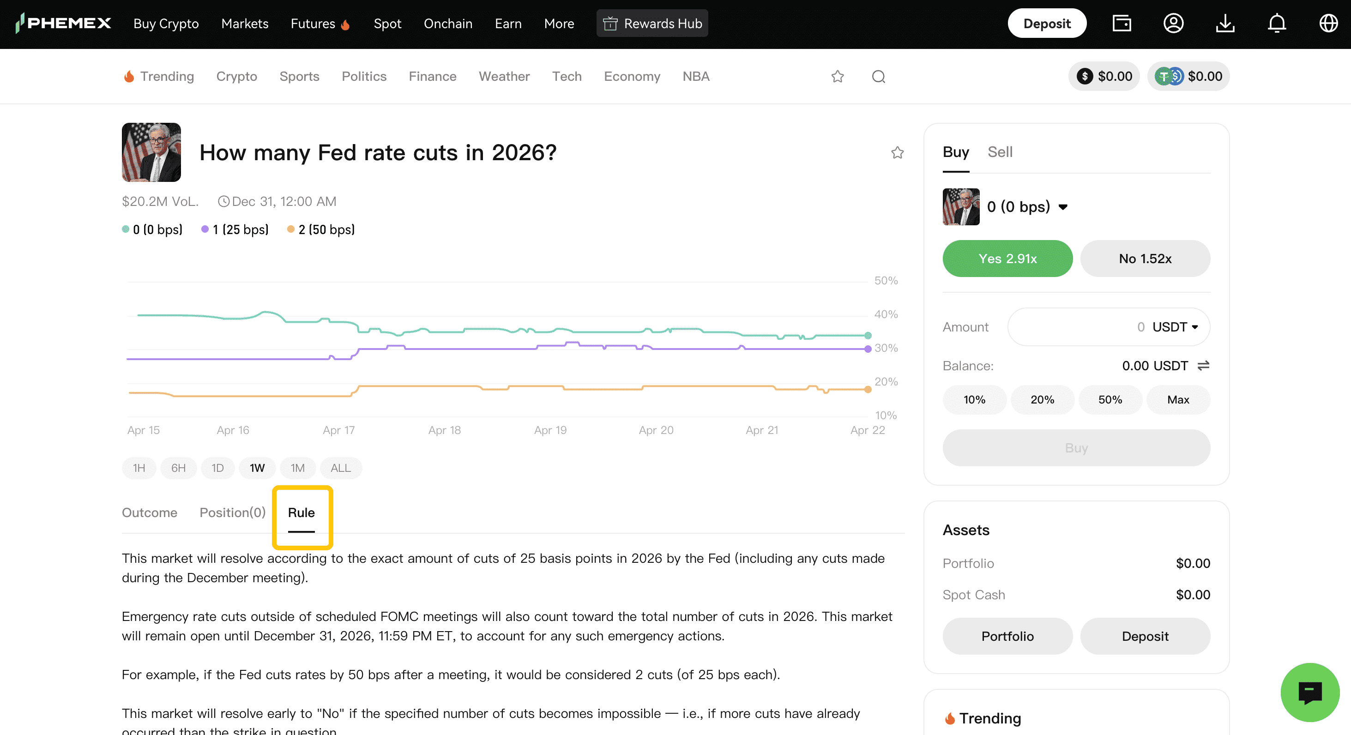Click the download app icon

click(x=1224, y=24)
